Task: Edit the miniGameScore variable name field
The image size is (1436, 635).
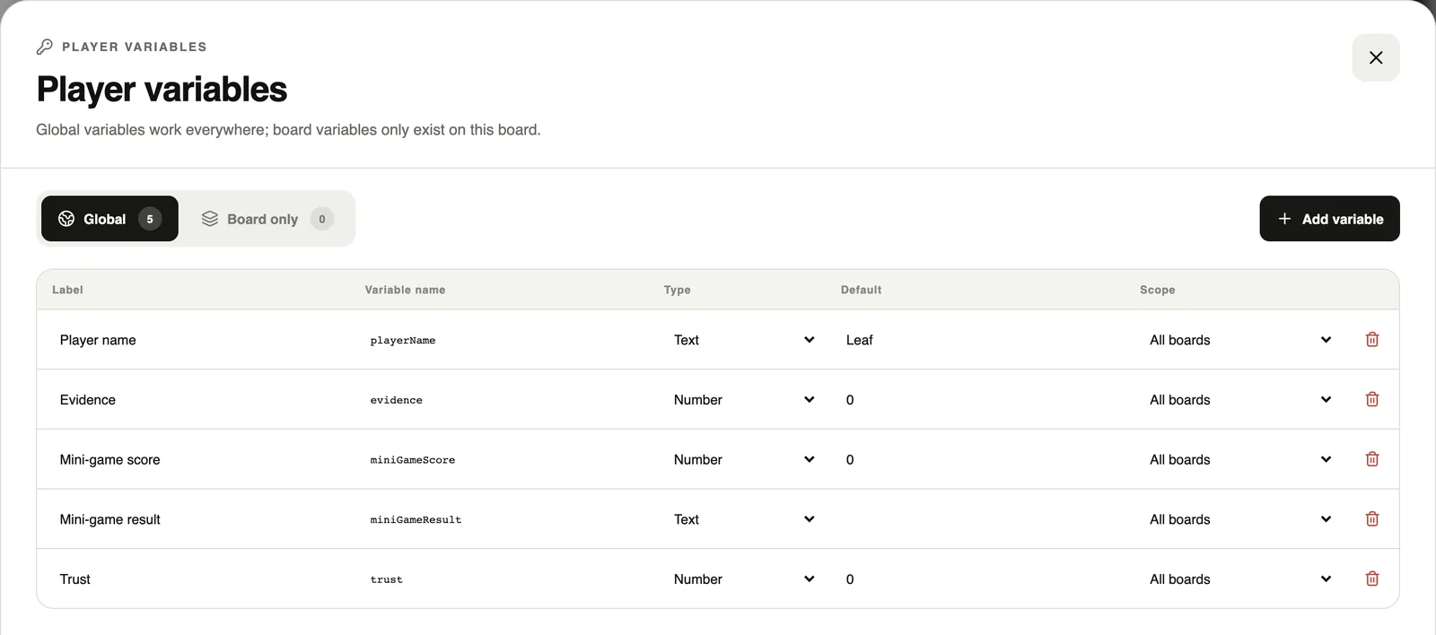Action: coord(506,459)
